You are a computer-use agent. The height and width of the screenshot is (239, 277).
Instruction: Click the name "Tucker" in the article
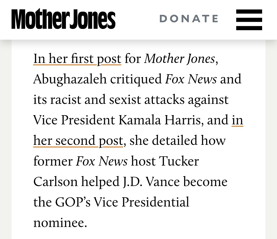(x=179, y=161)
